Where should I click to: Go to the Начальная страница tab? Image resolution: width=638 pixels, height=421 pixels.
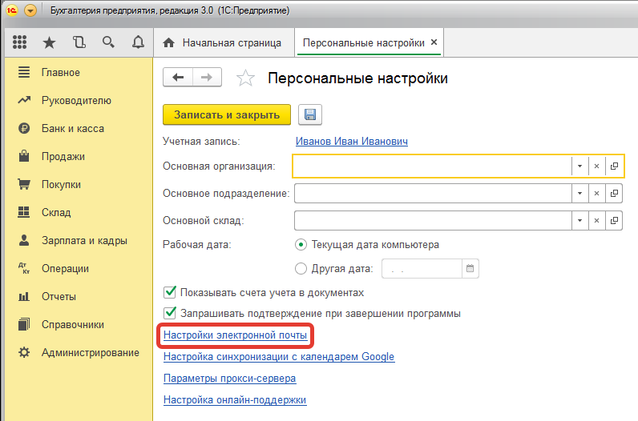coord(223,42)
